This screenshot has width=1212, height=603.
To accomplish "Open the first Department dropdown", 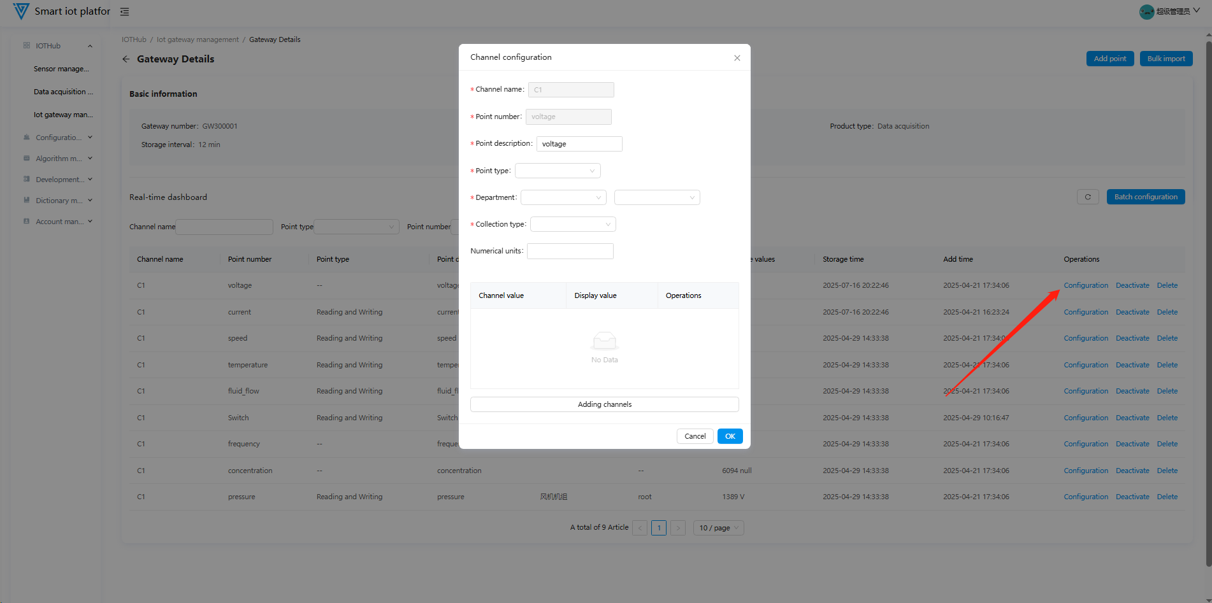I will 563,197.
